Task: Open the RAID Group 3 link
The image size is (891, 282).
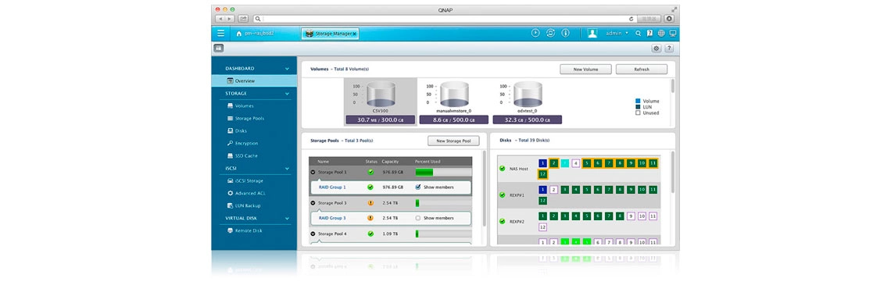Action: pos(332,218)
